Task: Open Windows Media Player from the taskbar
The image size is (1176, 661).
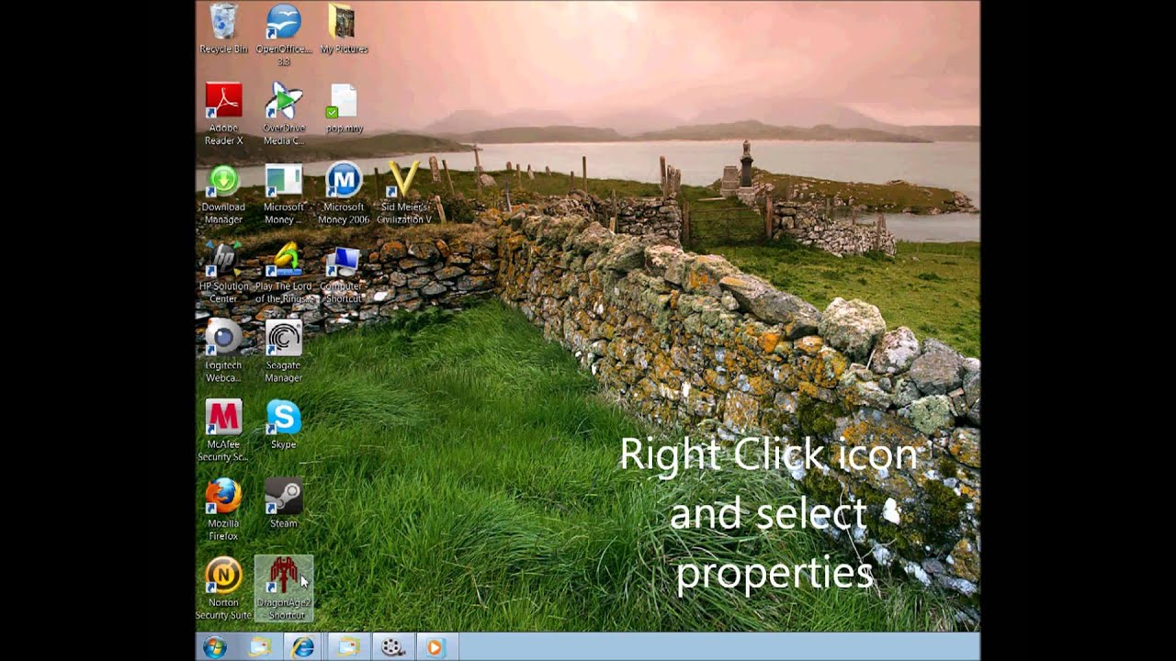Action: click(x=435, y=647)
